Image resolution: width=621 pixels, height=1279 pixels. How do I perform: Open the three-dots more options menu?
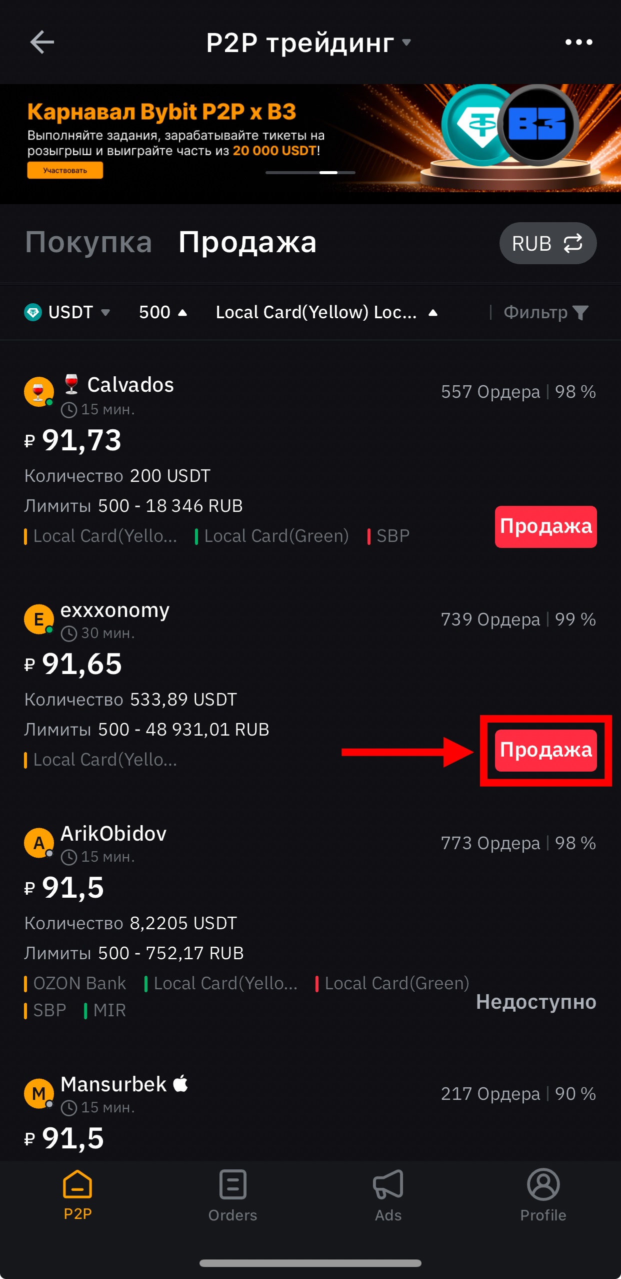[578, 42]
